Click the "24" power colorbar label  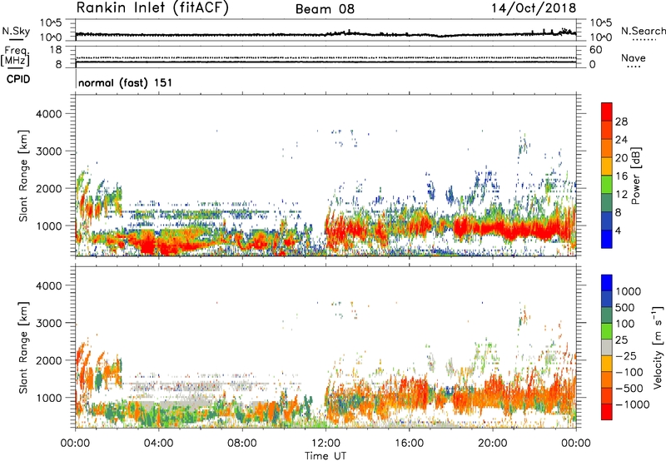point(621,140)
